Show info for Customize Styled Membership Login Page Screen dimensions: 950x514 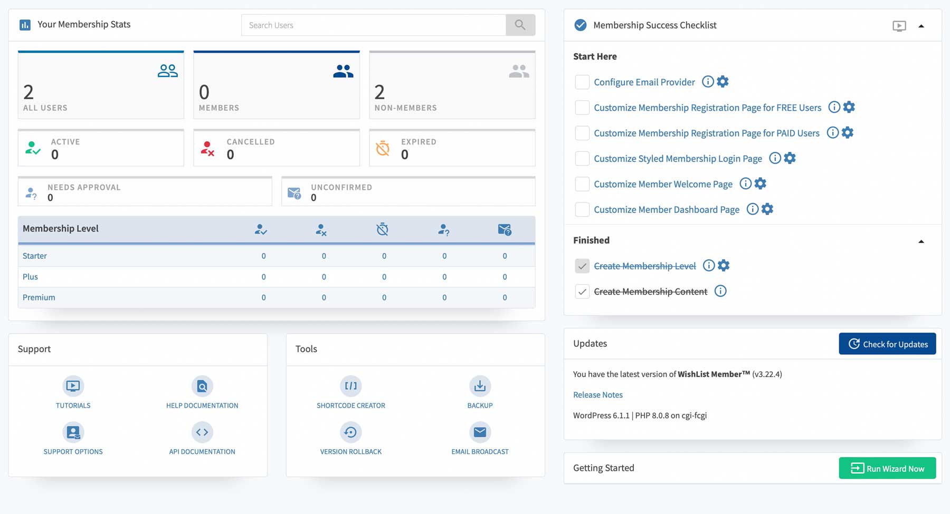pyautogui.click(x=775, y=158)
